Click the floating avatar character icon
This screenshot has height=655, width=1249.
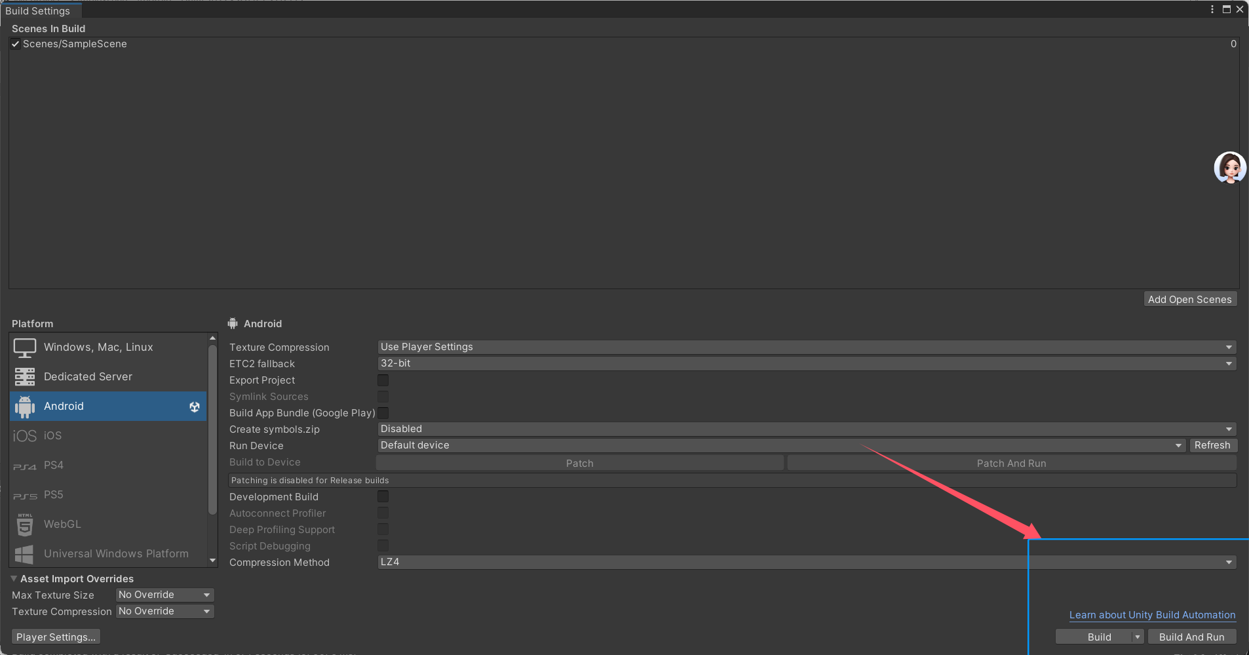point(1230,168)
